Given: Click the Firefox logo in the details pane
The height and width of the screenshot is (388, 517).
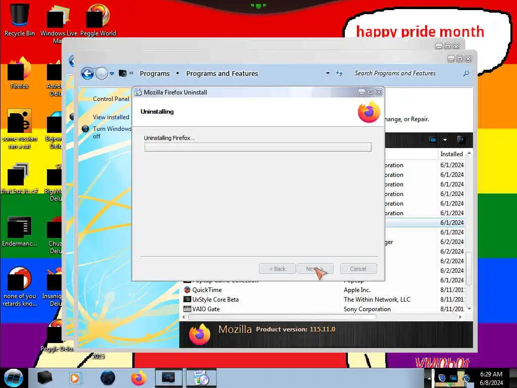Looking at the screenshot, I should [200, 334].
